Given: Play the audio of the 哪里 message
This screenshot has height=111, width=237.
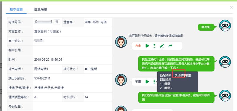Looking at the screenshot, I should pyautogui.click(x=147, y=82).
